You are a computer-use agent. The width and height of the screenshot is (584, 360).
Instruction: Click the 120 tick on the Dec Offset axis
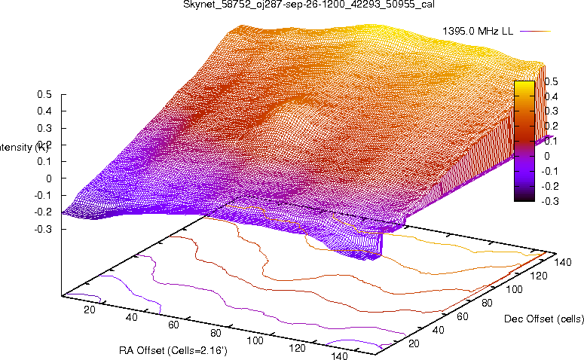pos(539,276)
